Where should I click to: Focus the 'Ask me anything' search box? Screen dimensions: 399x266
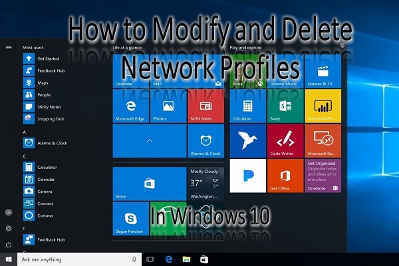pyautogui.click(x=79, y=259)
